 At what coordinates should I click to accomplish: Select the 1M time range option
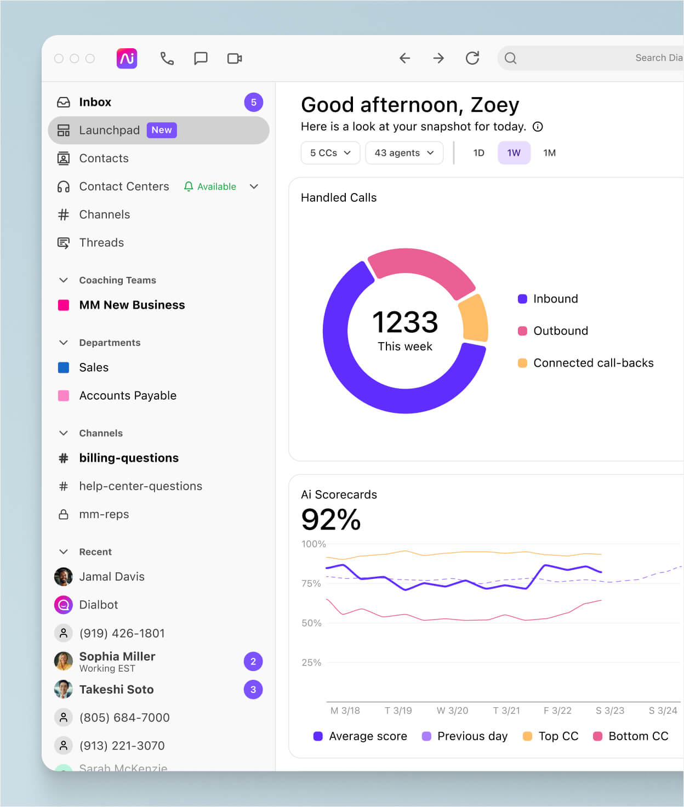click(550, 153)
